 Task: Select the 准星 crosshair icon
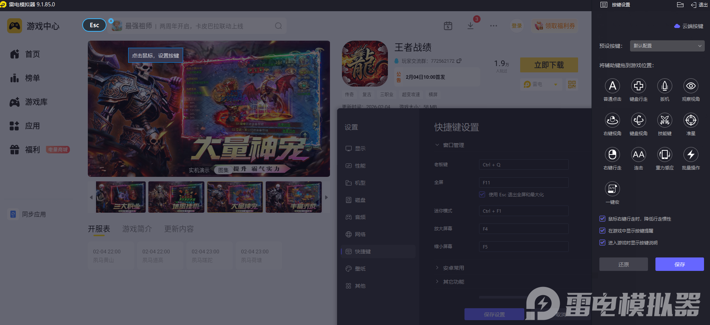click(x=691, y=120)
